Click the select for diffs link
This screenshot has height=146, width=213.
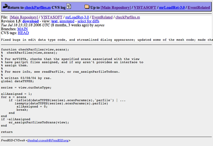[90, 21]
